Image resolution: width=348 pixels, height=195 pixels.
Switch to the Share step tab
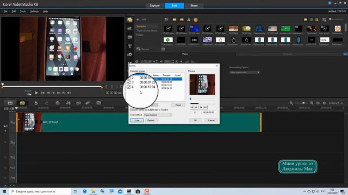(x=194, y=5)
